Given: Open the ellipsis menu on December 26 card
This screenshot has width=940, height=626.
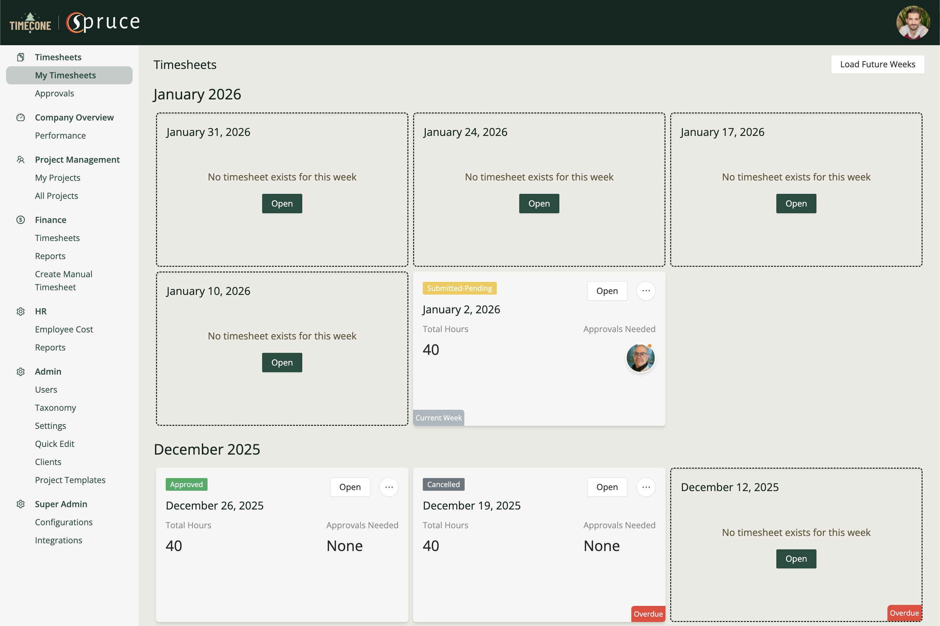Looking at the screenshot, I should (388, 487).
